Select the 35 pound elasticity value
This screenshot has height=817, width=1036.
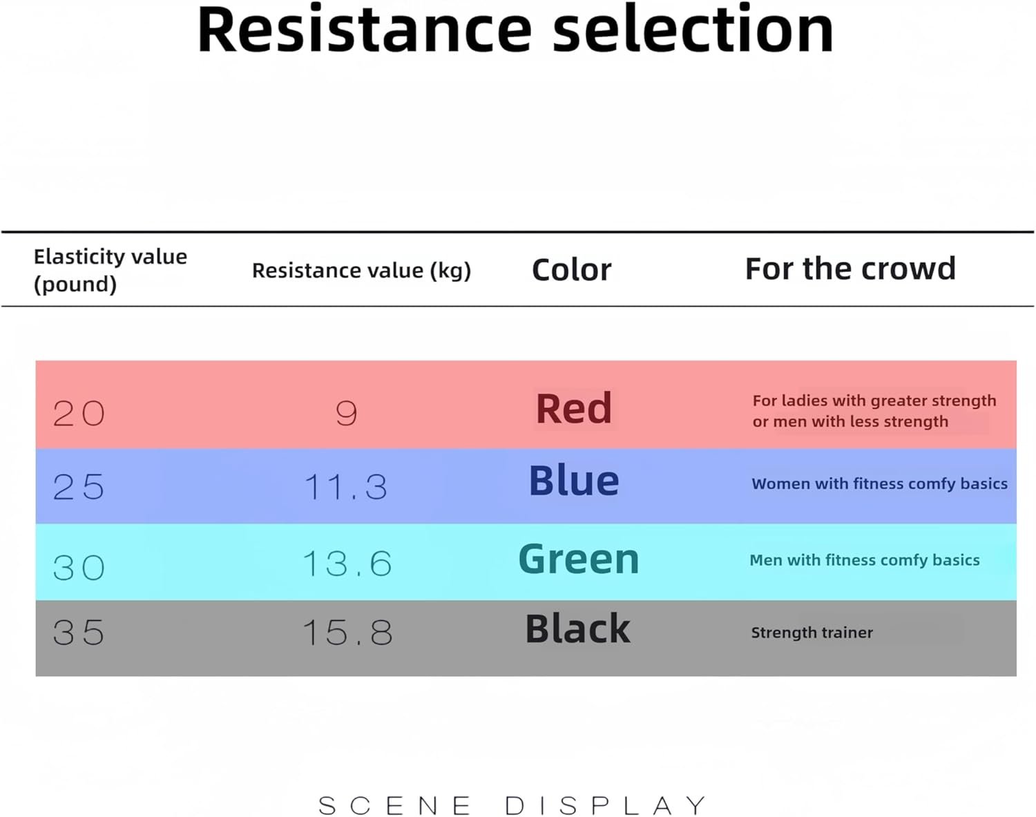tap(79, 633)
